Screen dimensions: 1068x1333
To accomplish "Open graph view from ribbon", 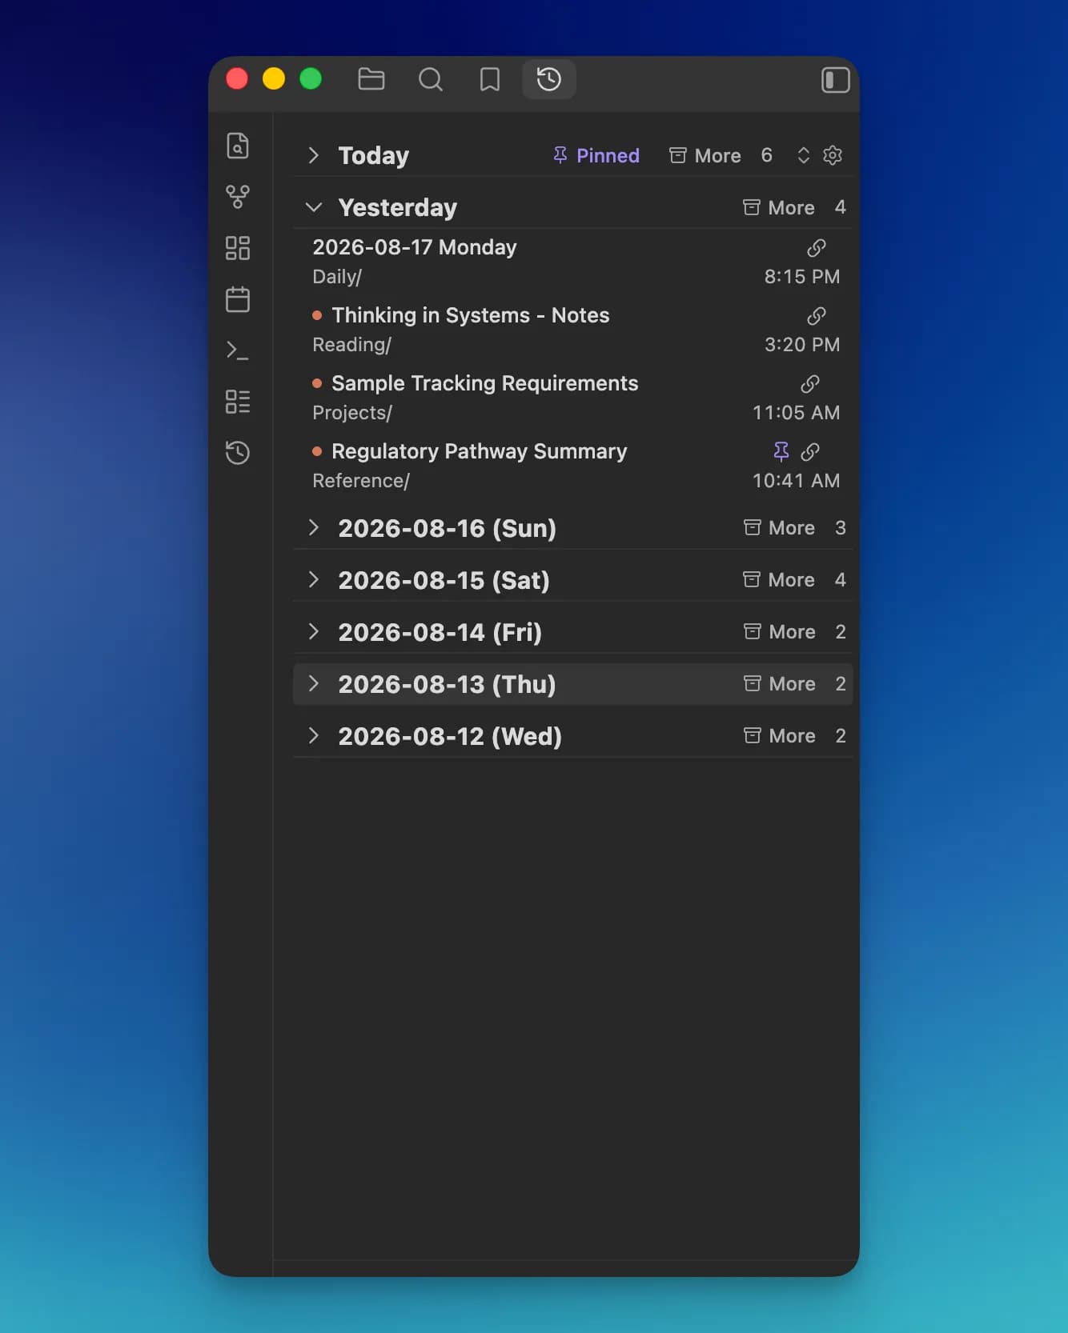I will click(238, 197).
